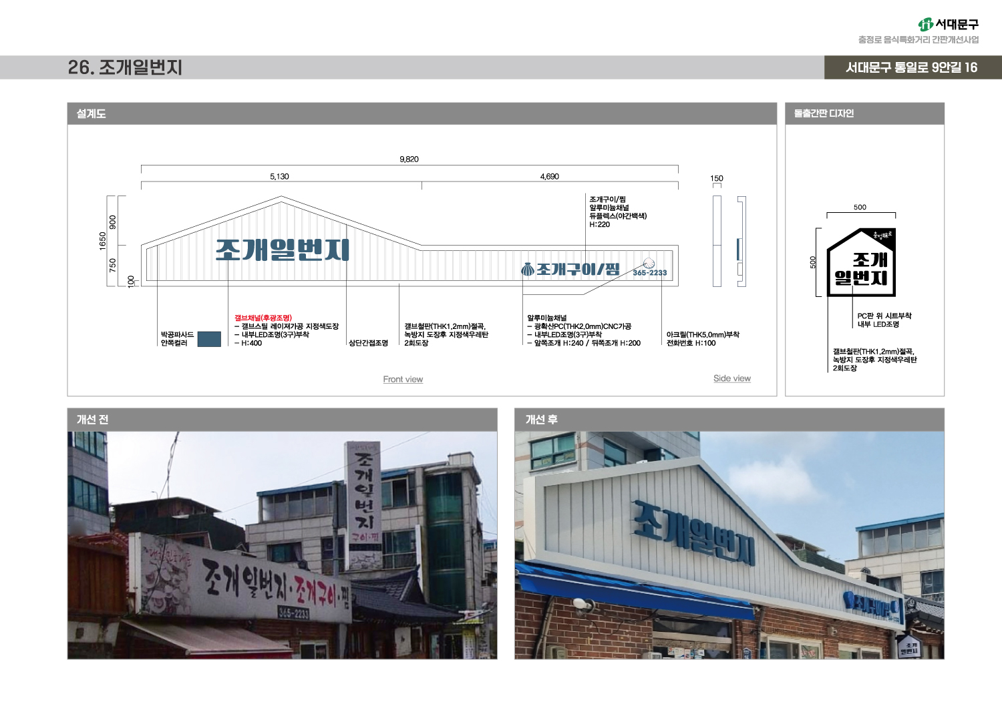Click the H:220 height note
This screenshot has height=708, width=1002.
click(600, 225)
